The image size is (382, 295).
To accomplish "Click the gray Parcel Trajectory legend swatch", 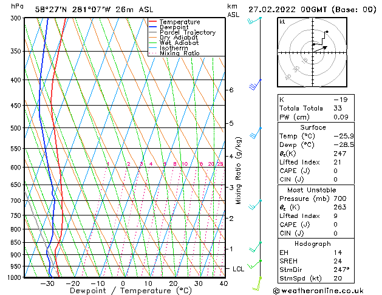I will [x=152, y=32].
